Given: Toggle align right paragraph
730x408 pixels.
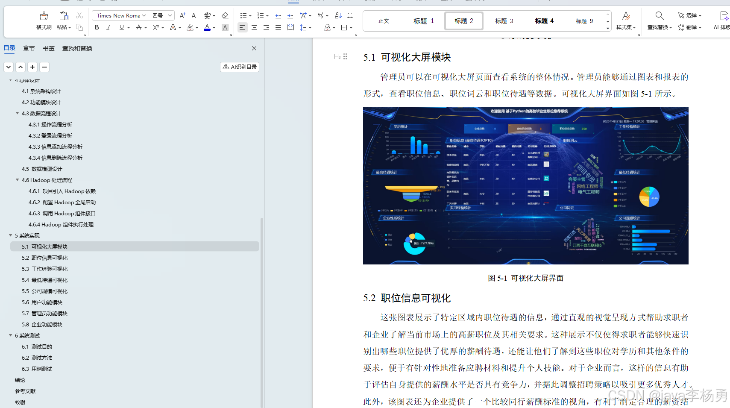Looking at the screenshot, I should [x=266, y=27].
